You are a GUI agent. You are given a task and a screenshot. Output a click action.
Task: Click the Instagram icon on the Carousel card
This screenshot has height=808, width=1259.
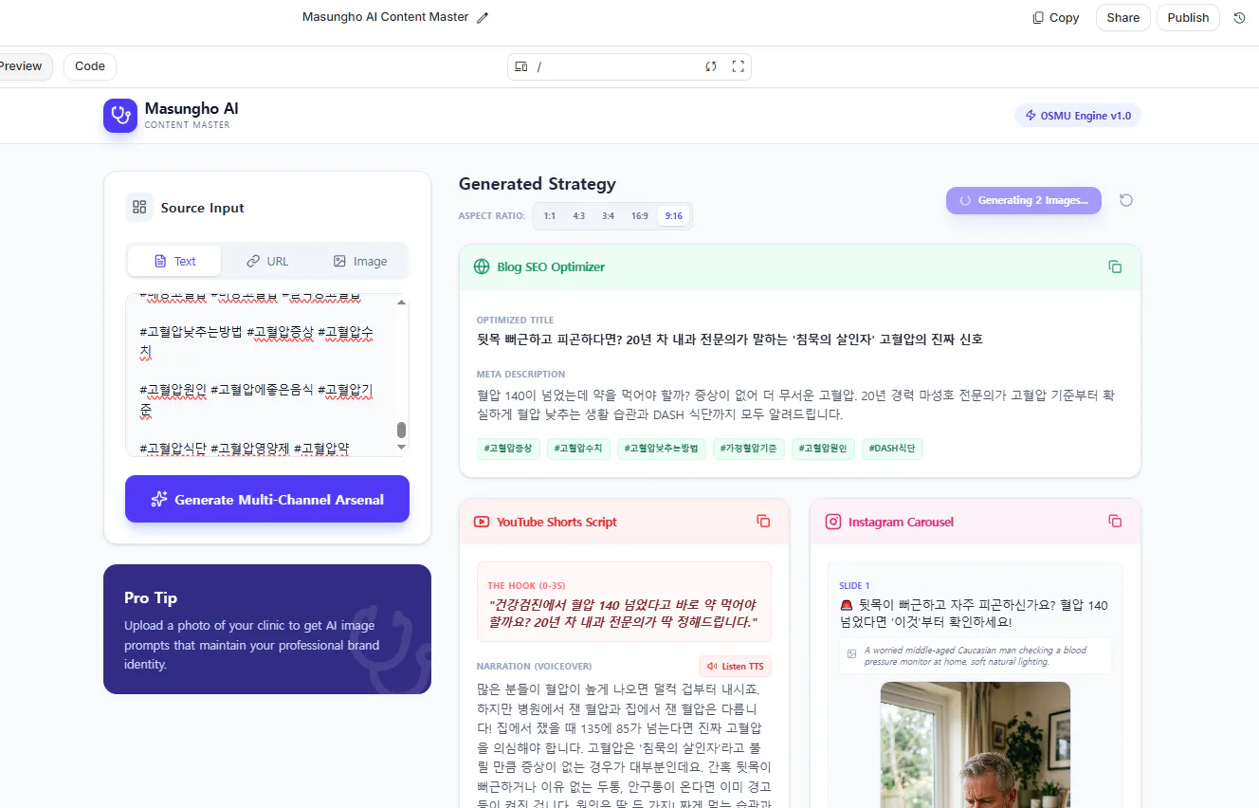833,522
